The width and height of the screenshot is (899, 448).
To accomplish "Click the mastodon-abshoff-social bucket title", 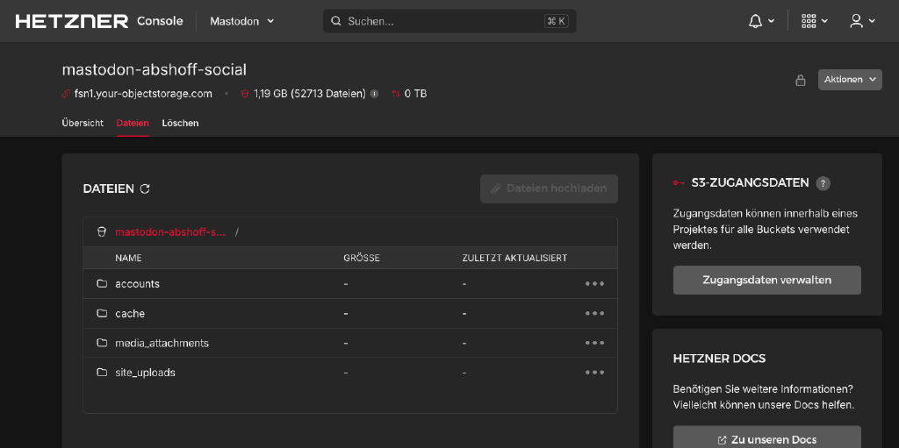I will [x=155, y=70].
